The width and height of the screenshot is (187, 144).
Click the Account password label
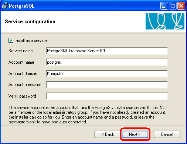pyautogui.click(x=25, y=85)
